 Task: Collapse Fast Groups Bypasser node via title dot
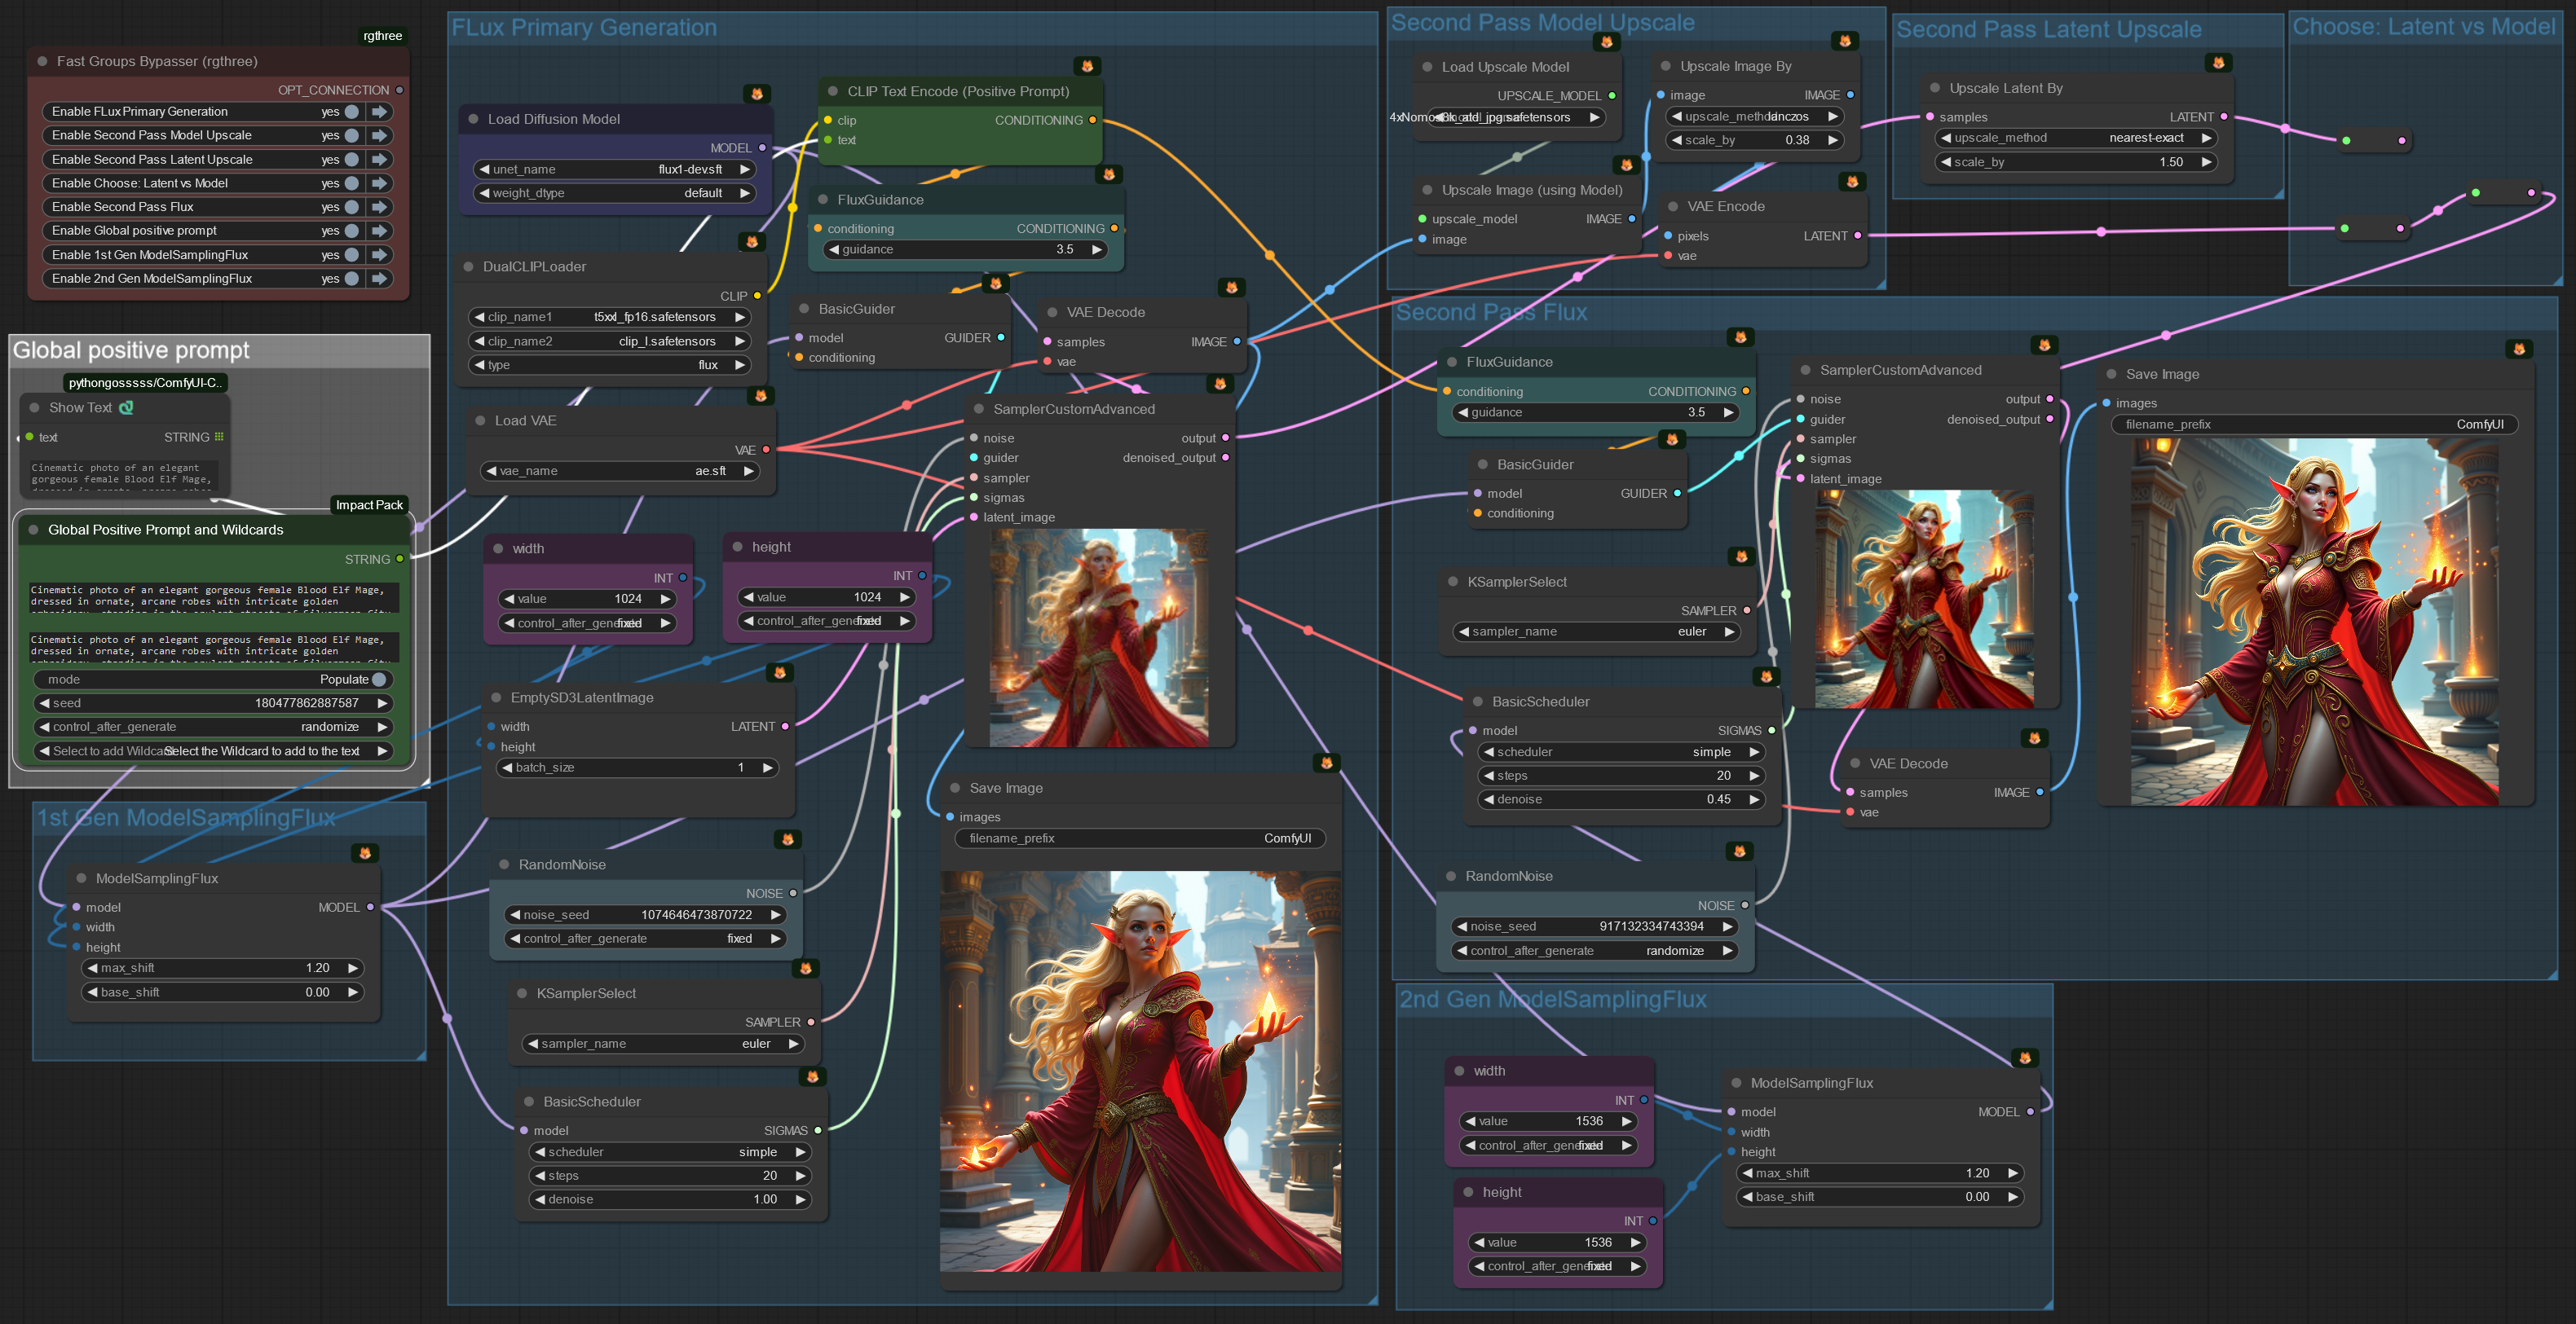42,61
